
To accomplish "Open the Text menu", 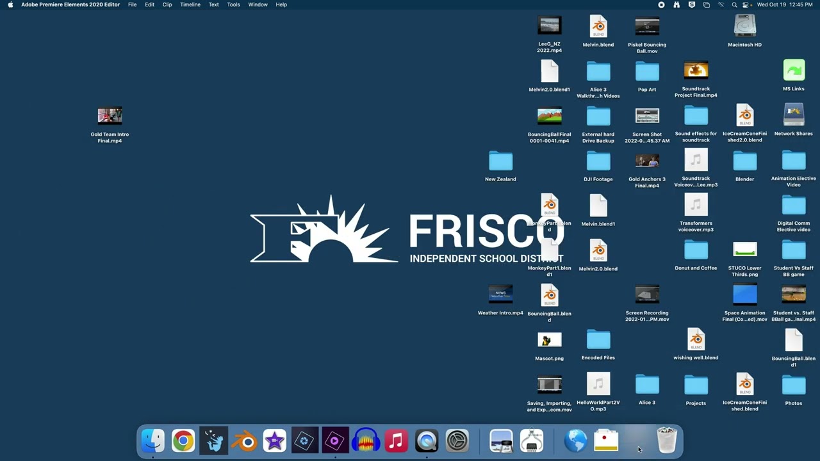I will [x=214, y=4].
